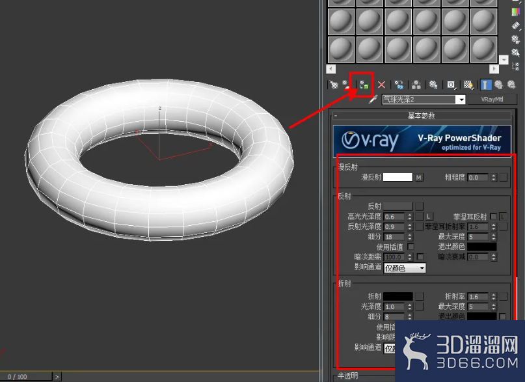Click the M map button beside 漫反射
This screenshot has width=525, height=382.
click(419, 178)
